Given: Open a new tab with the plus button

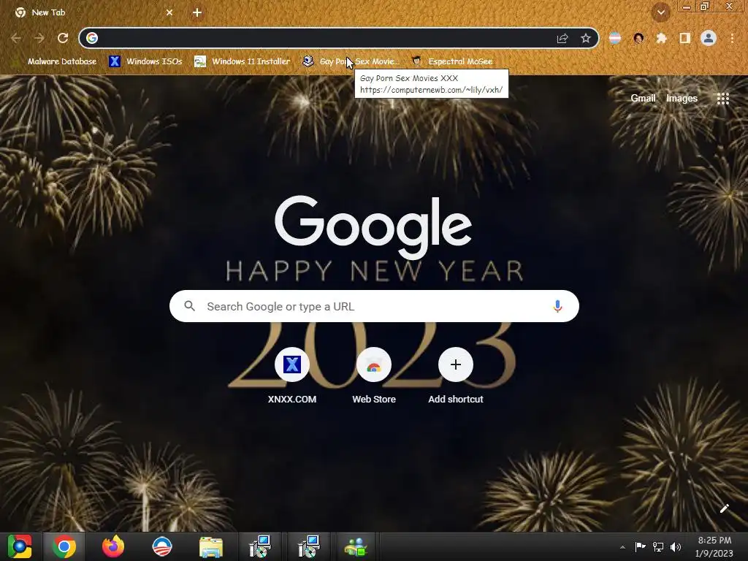Looking at the screenshot, I should (x=197, y=12).
